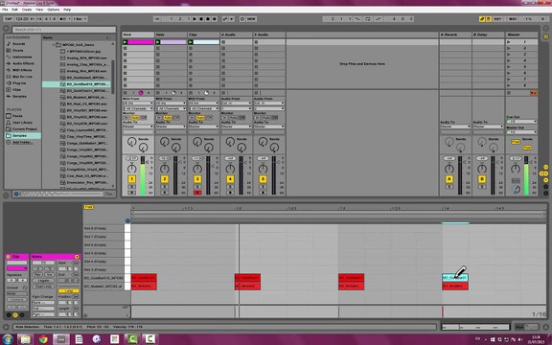Set Kick track Monitor to Auto
552x345 pixels.
[x=135, y=118]
